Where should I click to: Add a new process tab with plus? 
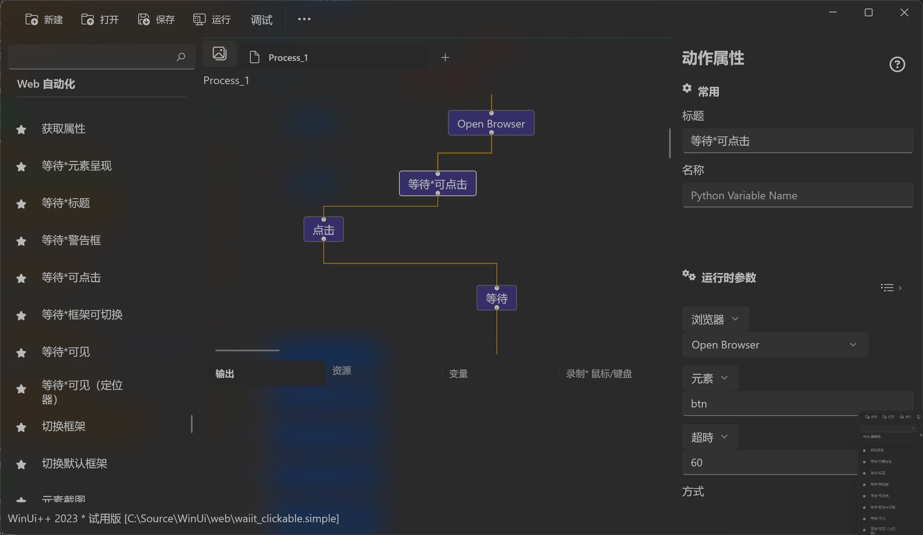coord(445,57)
